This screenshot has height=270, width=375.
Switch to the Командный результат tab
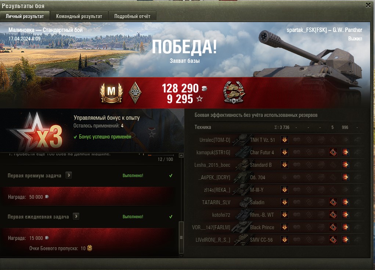79,16
